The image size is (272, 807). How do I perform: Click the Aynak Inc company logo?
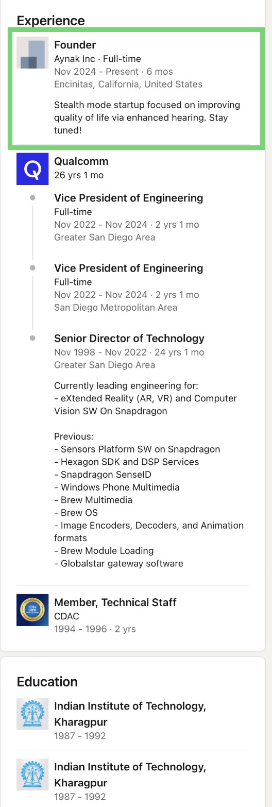click(32, 53)
